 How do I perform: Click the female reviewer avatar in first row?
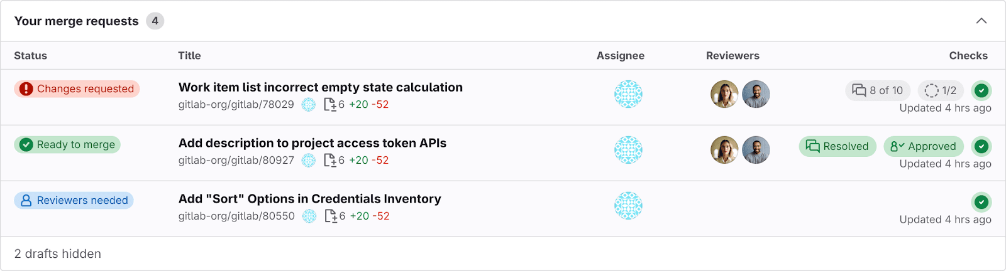[724, 94]
